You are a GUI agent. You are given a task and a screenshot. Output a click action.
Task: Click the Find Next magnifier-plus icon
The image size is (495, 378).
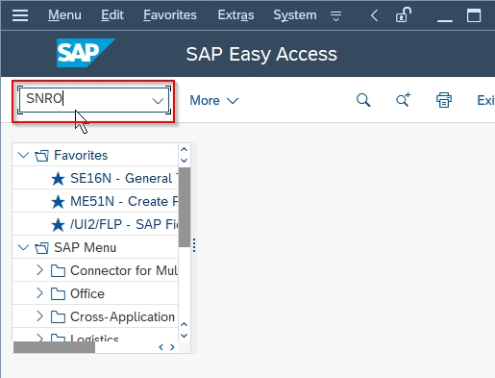tap(403, 100)
